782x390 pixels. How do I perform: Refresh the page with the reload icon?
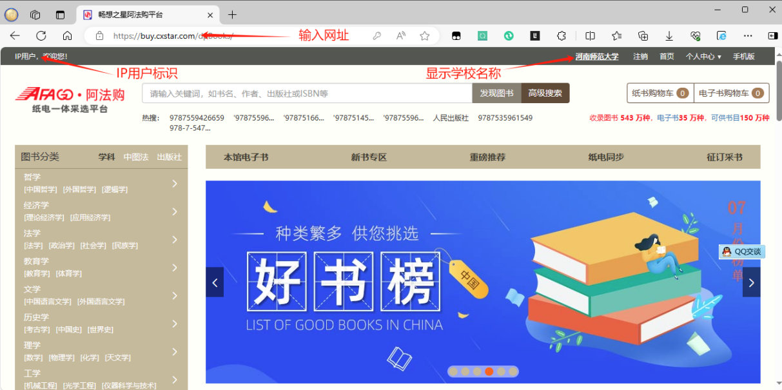click(x=41, y=36)
